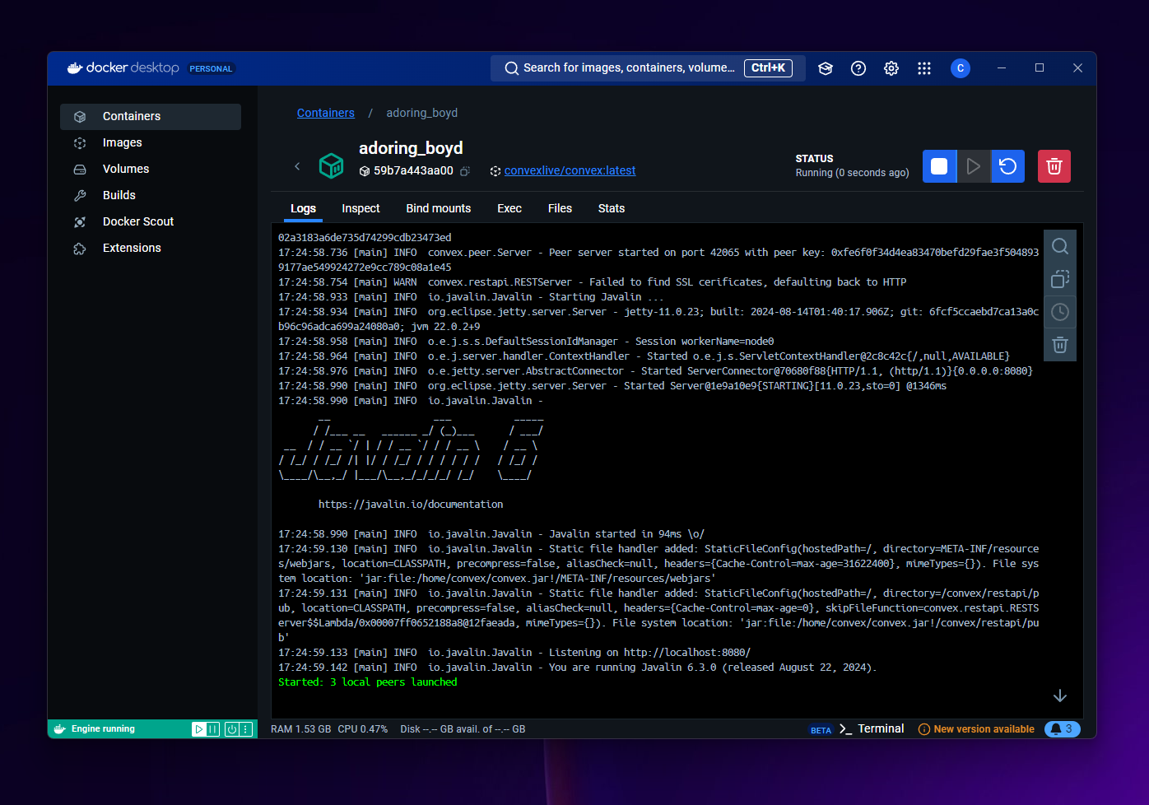Switch to the Stats tab
Viewport: 1149px width, 805px height.
pyautogui.click(x=612, y=208)
